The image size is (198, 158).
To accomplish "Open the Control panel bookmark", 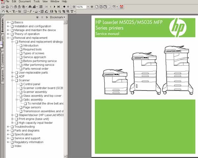I will pyautogui.click(x=32, y=84).
